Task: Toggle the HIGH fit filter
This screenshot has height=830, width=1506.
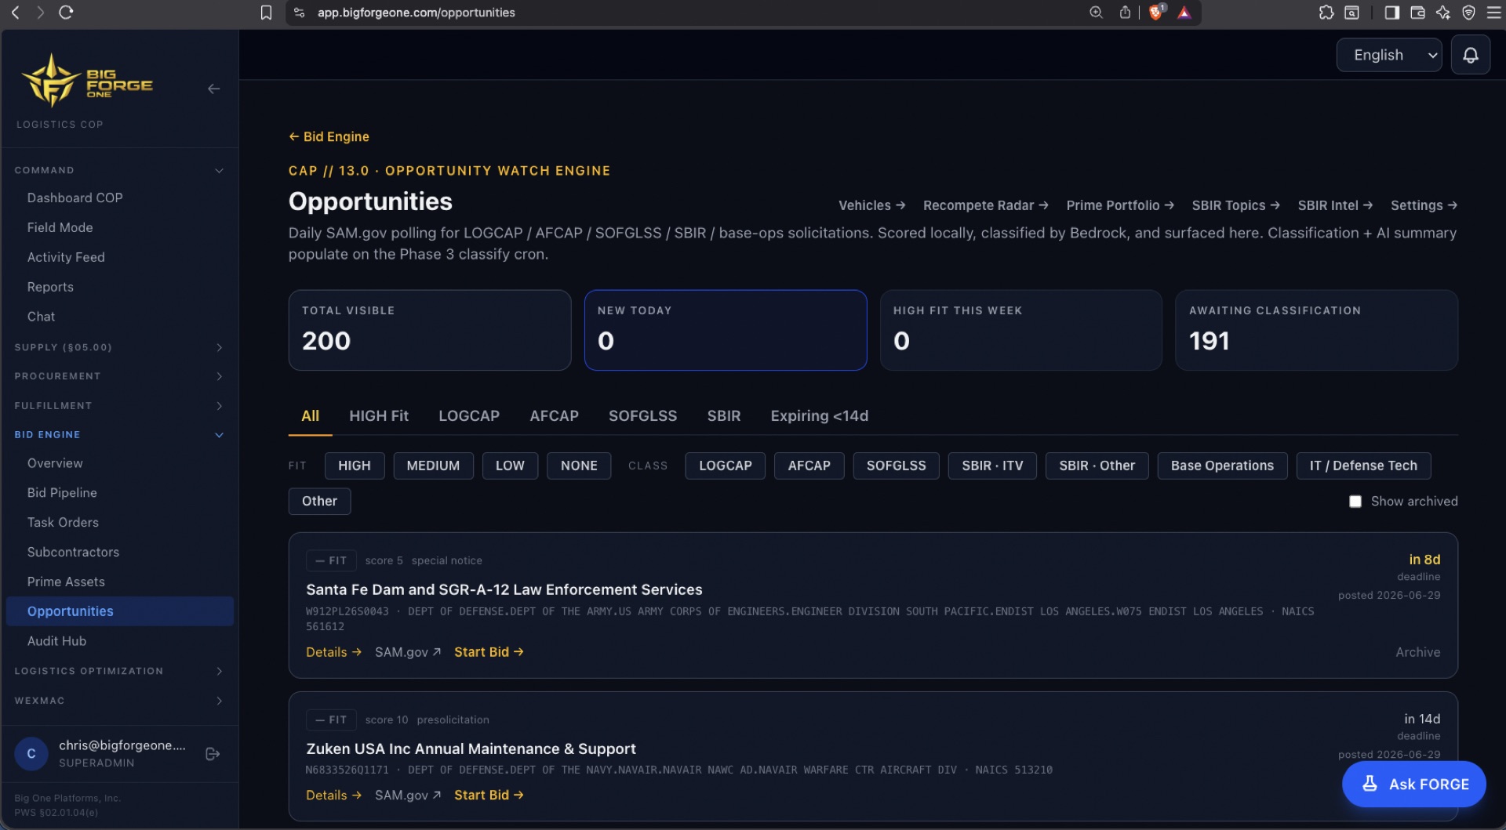Action: (354, 466)
